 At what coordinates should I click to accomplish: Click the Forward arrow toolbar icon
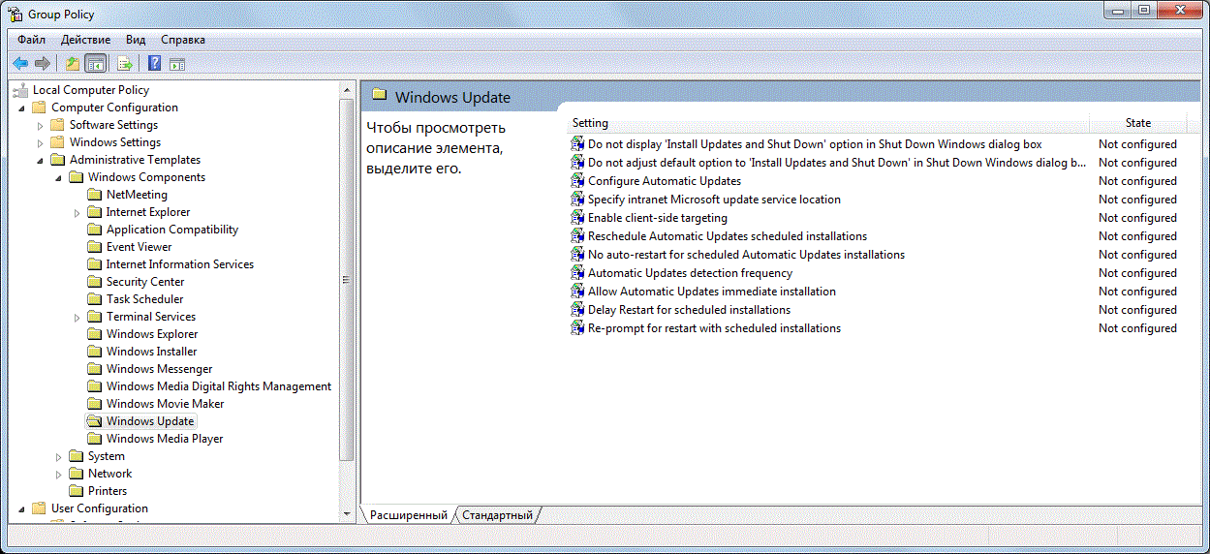tap(42, 64)
